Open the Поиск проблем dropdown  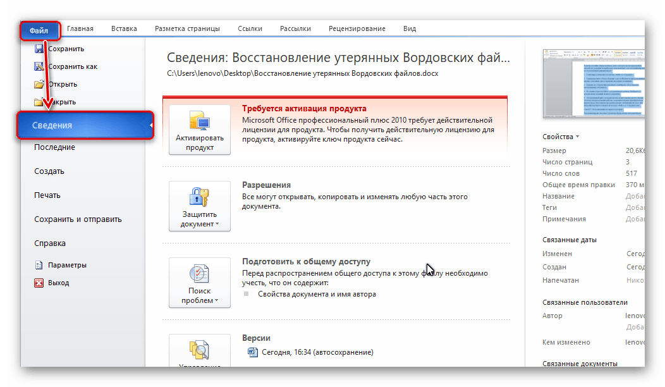tap(200, 283)
